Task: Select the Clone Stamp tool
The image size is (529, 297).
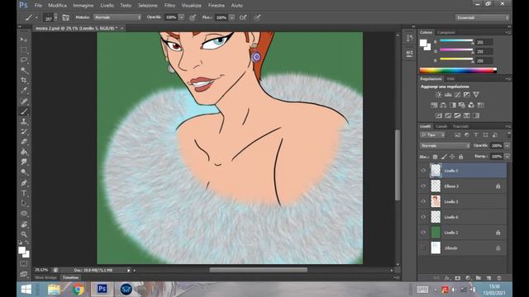Action: tap(24, 121)
